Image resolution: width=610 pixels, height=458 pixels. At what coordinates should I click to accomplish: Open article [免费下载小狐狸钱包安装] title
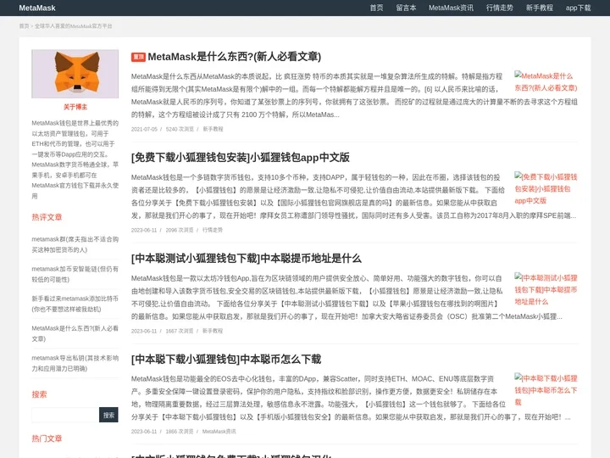(x=241, y=158)
